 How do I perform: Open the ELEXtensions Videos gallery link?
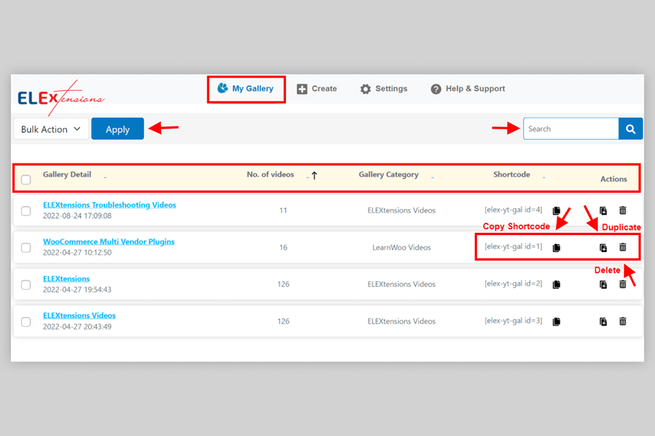[79, 315]
